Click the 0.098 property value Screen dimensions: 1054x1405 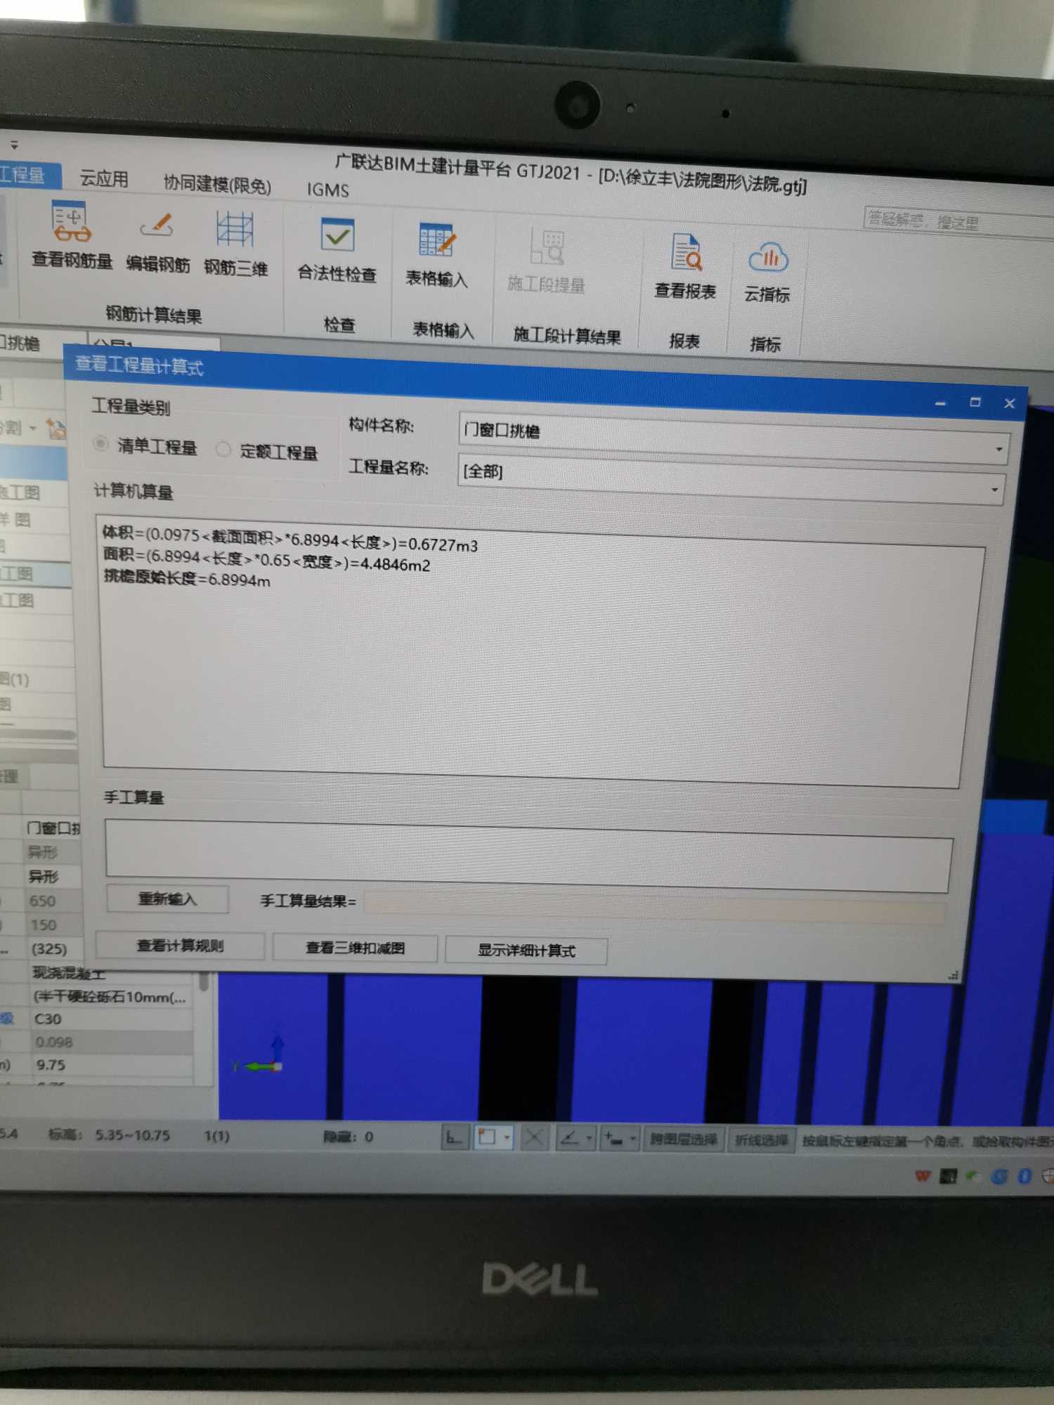[x=53, y=1042]
